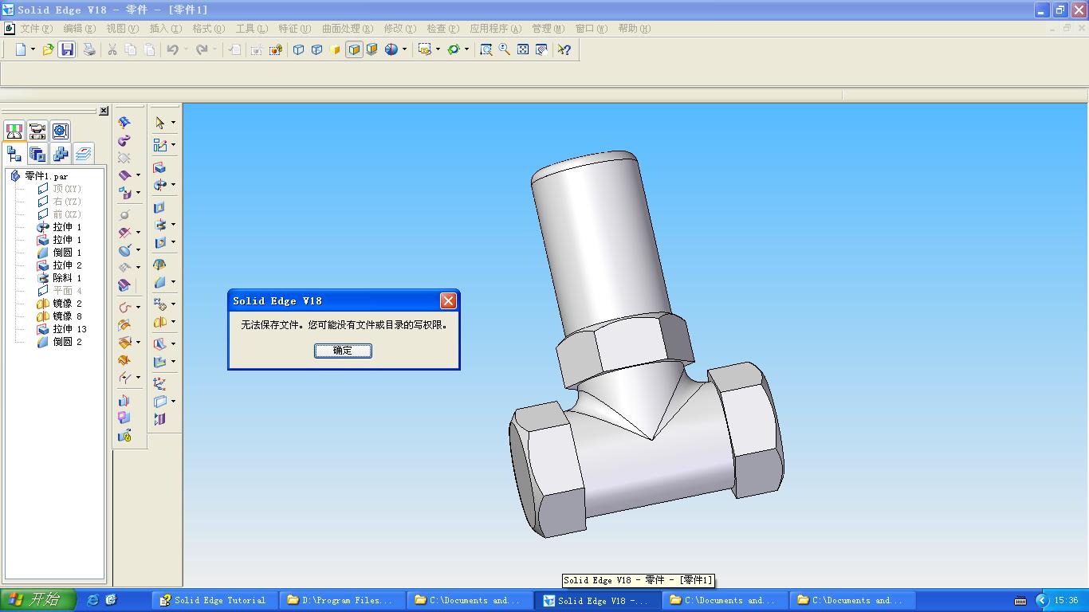Open the 特征 menu
Image resolution: width=1089 pixels, height=612 pixels.
tap(295, 29)
